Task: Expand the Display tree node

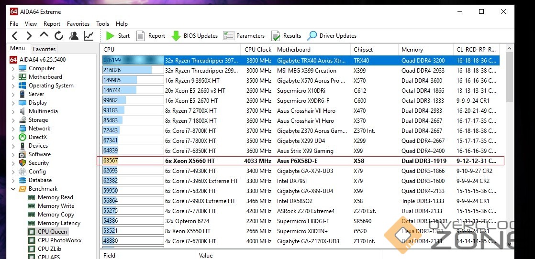Action: point(13,103)
